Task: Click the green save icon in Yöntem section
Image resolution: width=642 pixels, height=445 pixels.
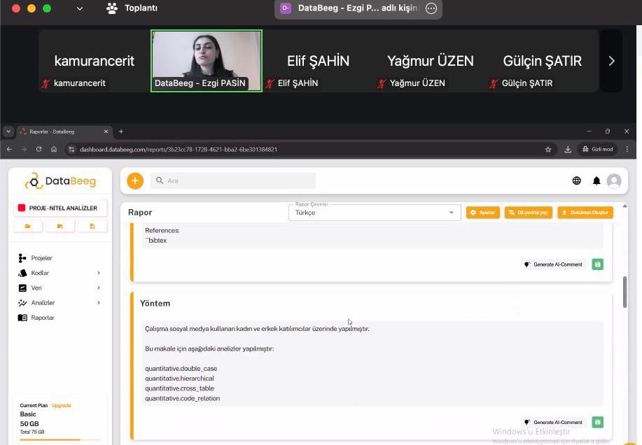Action: (597, 422)
